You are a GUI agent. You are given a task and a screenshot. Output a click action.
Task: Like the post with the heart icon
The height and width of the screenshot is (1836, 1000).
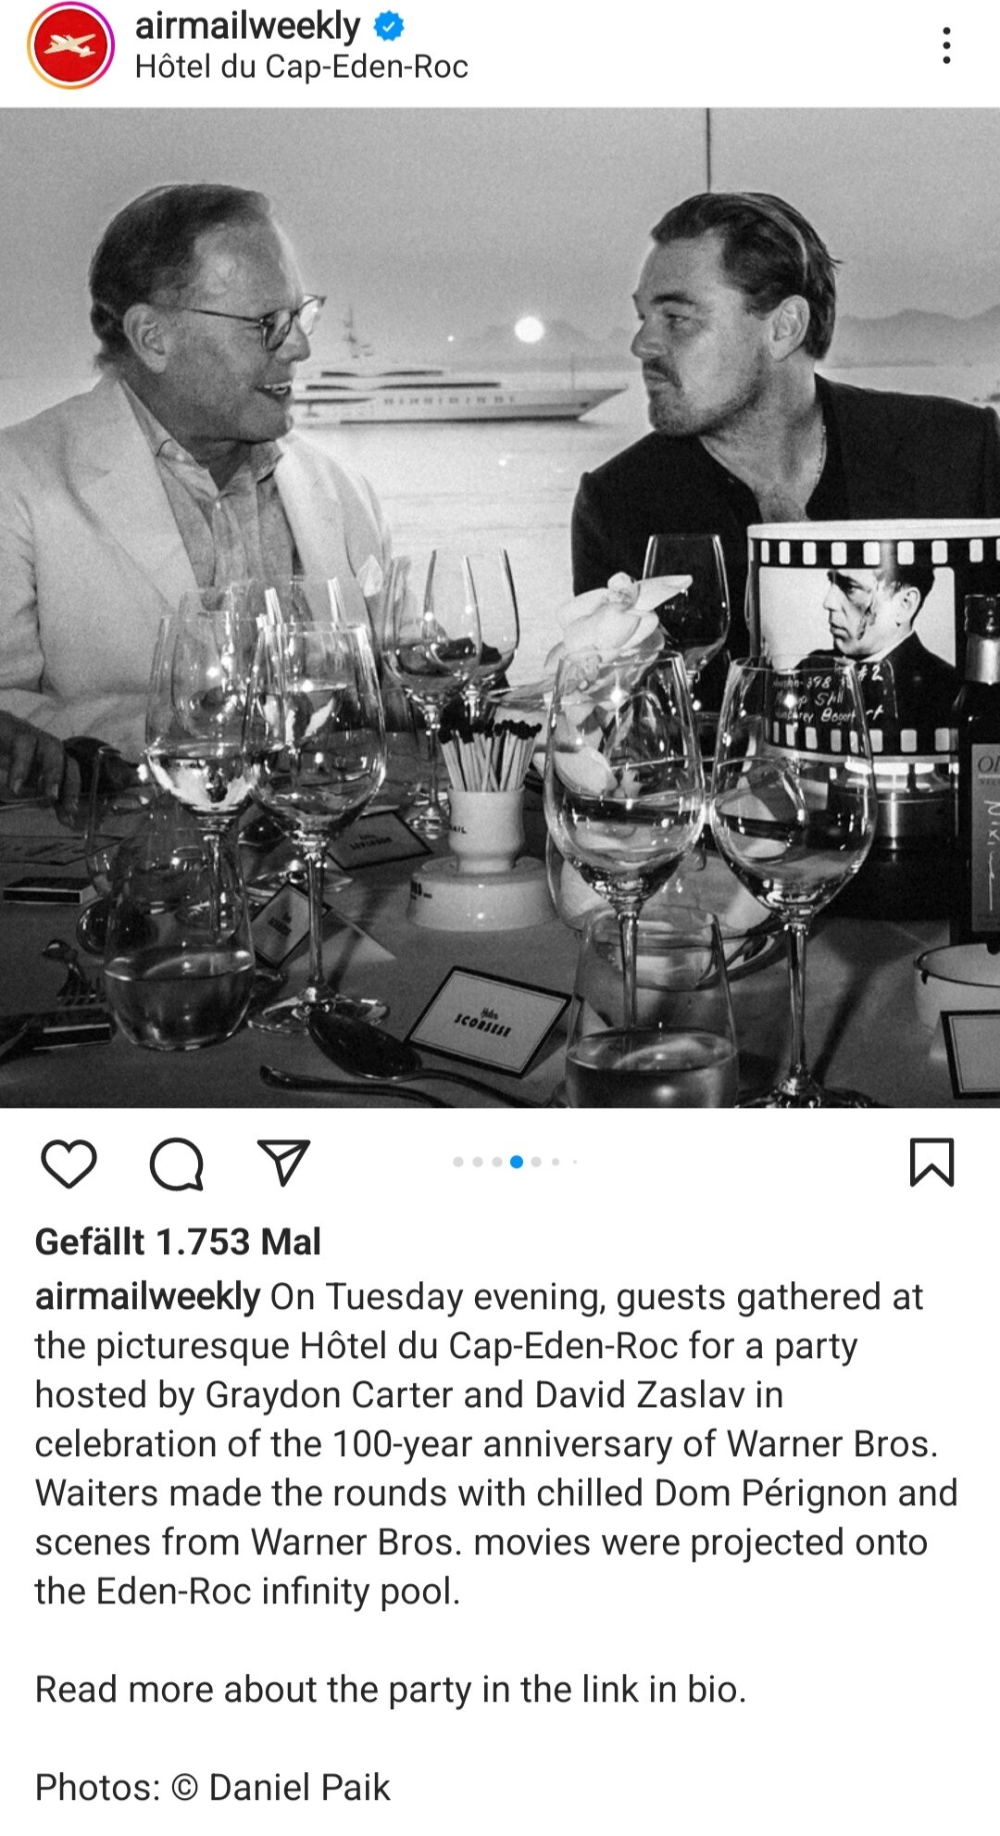tap(69, 1163)
